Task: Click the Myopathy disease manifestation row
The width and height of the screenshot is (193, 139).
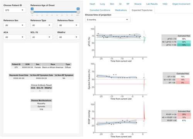Action: click(x=41, y=103)
